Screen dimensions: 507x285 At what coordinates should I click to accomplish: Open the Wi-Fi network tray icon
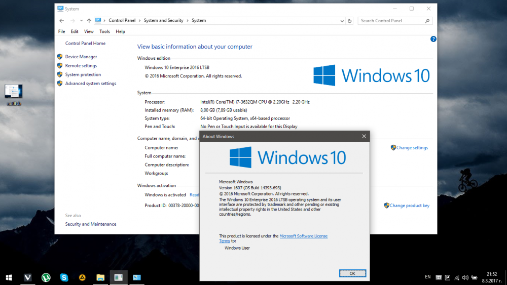click(x=457, y=277)
